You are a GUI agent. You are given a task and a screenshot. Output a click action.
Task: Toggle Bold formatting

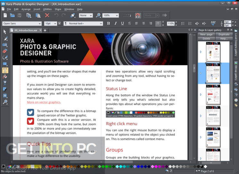108,23
